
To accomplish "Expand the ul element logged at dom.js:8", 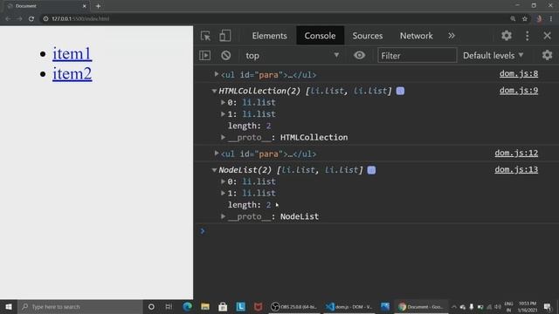I will pos(216,74).
